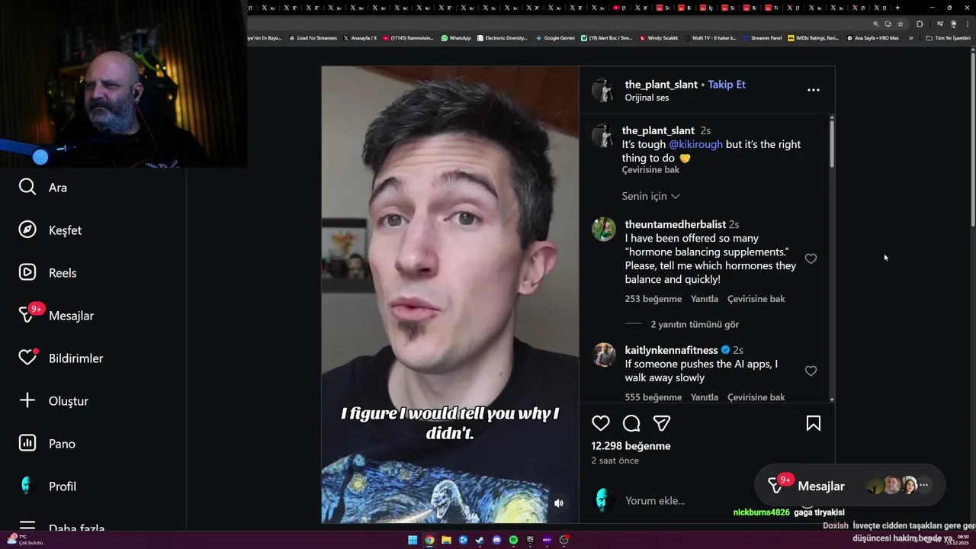Open kaitlynkennafitness's profile picture
This screenshot has width=976, height=549.
pyautogui.click(x=603, y=355)
